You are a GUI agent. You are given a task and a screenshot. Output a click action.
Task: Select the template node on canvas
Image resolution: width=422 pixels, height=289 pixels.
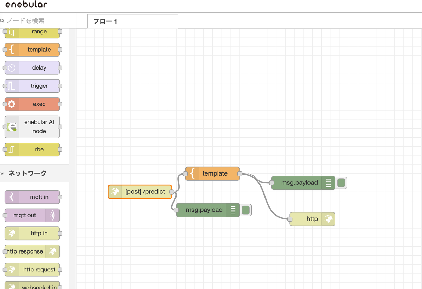(212, 173)
